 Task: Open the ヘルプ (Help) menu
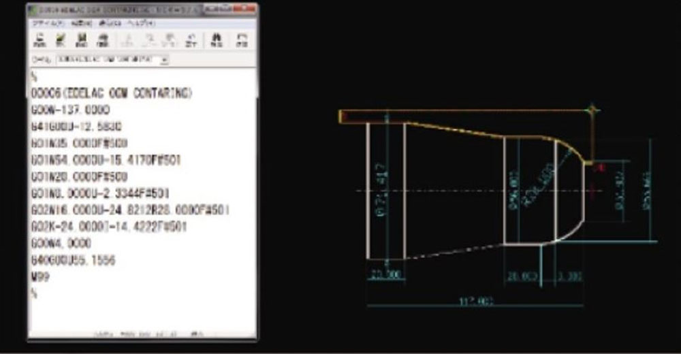click(142, 23)
